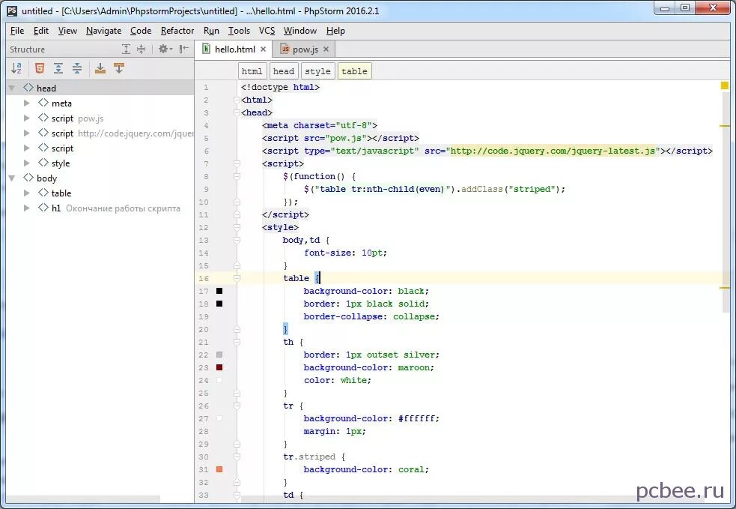Image resolution: width=736 pixels, height=509 pixels.
Task: Click the black color swatch on line 18
Action: (219, 304)
